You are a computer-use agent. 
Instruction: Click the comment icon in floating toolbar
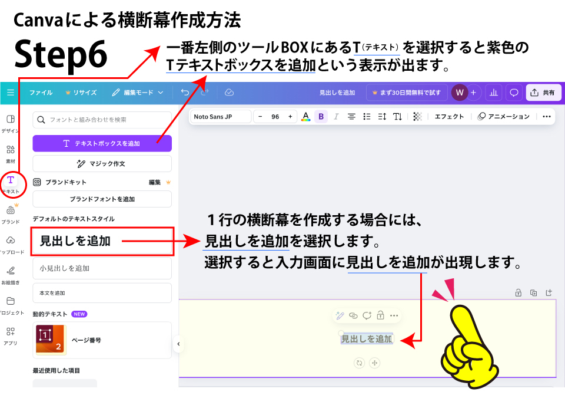[x=367, y=315]
